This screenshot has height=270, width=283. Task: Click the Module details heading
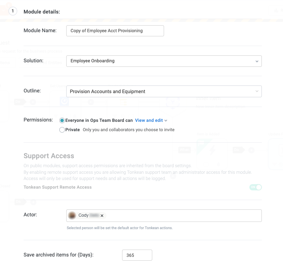tap(42, 12)
